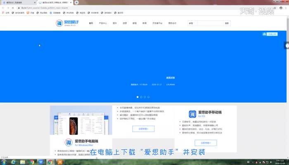Click the 爱思助手移动端 app icon
The height and width of the screenshot is (165, 289).
(192, 114)
